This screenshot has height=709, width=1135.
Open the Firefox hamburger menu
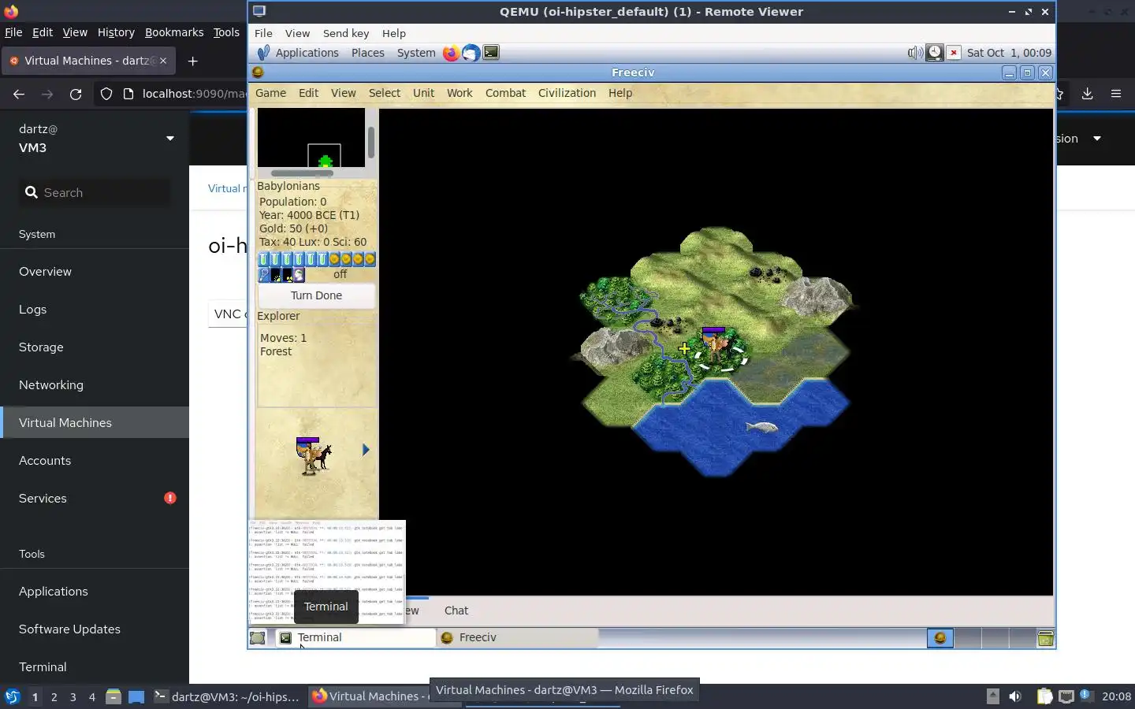click(x=1115, y=94)
